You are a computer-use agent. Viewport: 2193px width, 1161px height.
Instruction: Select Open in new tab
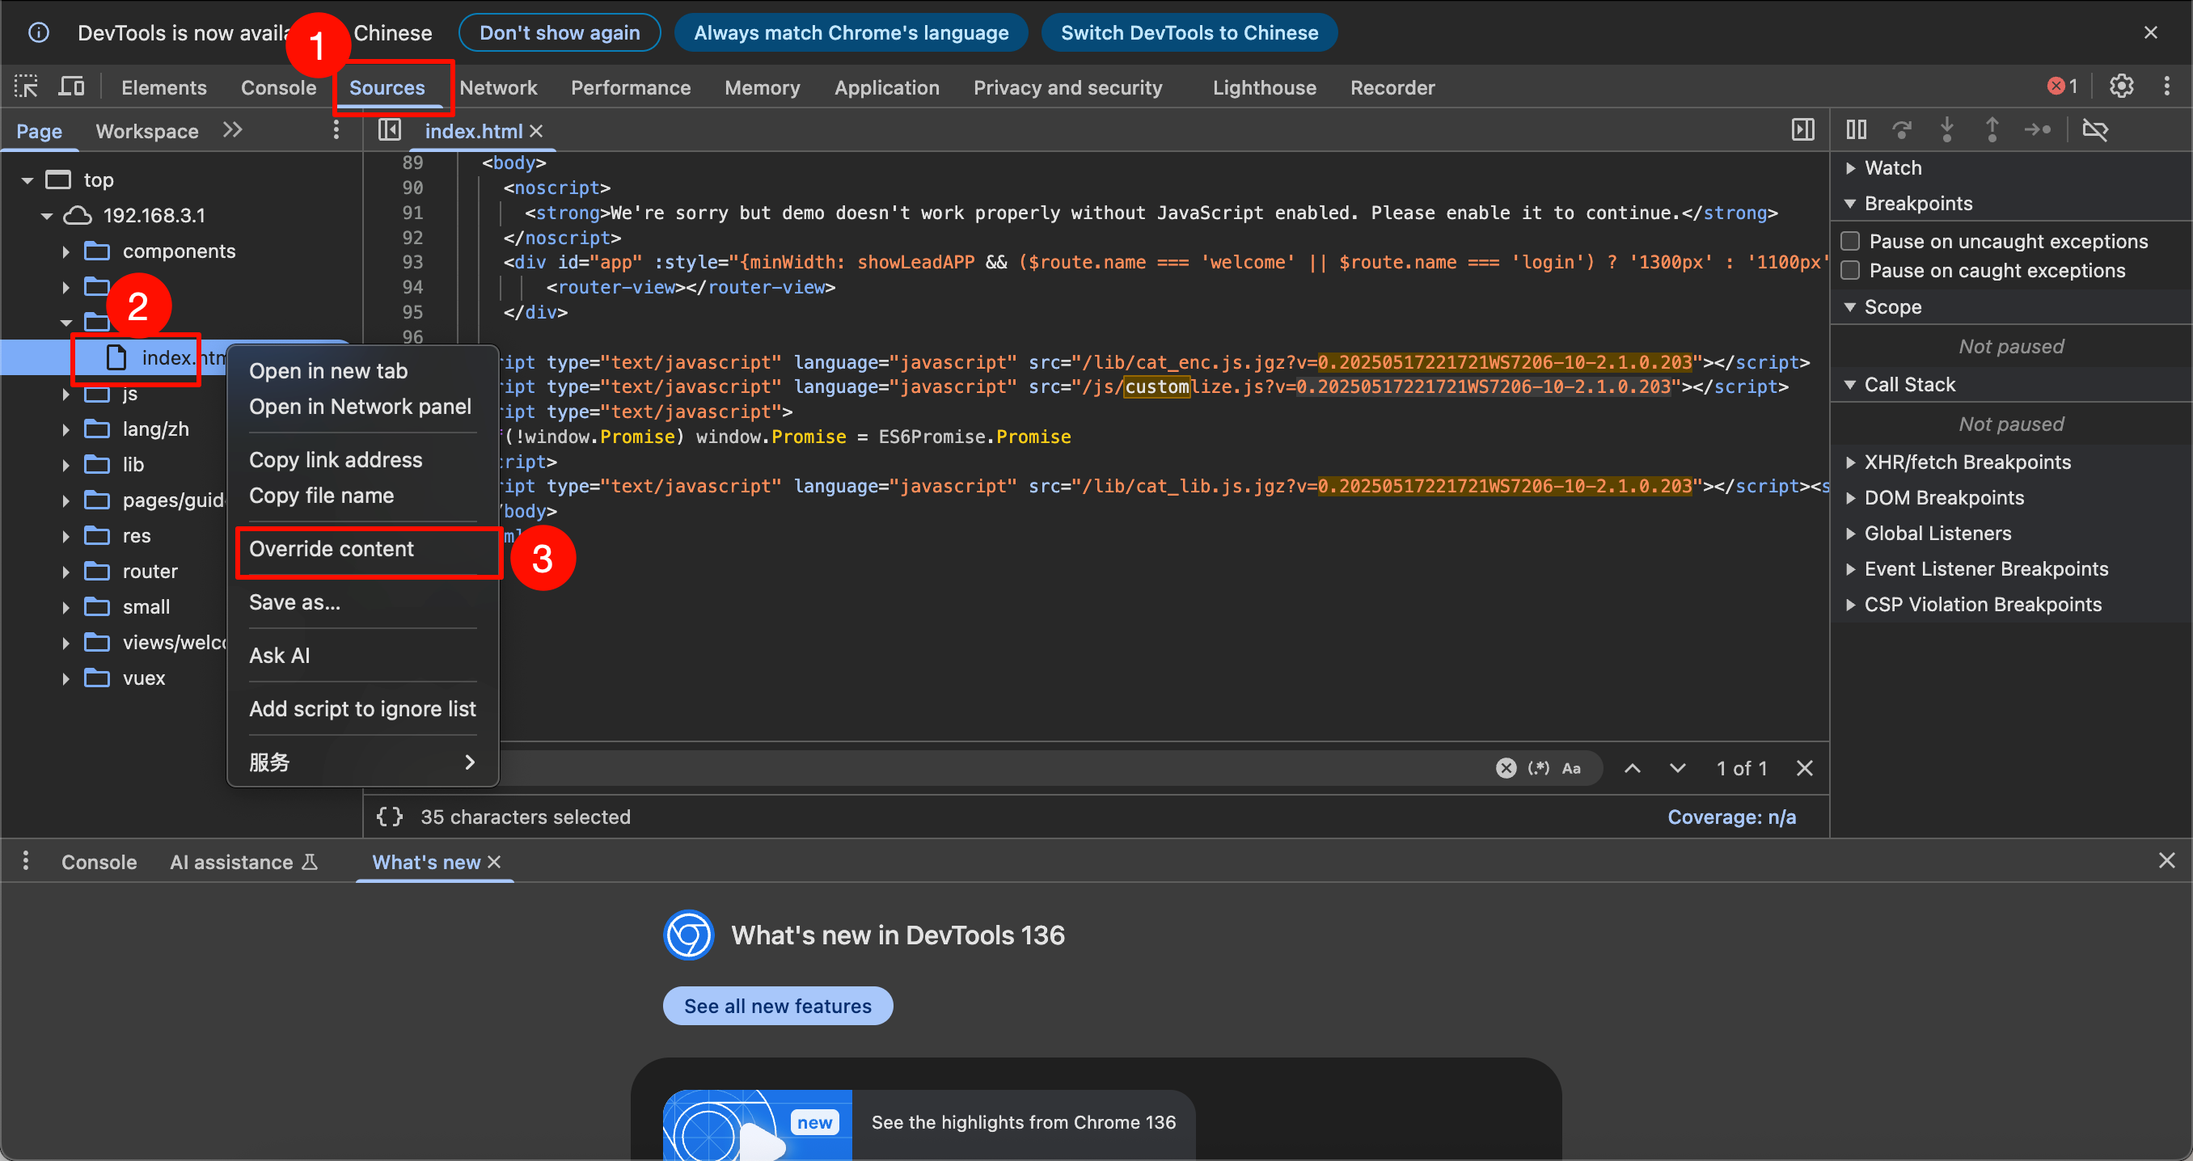tap(362, 371)
